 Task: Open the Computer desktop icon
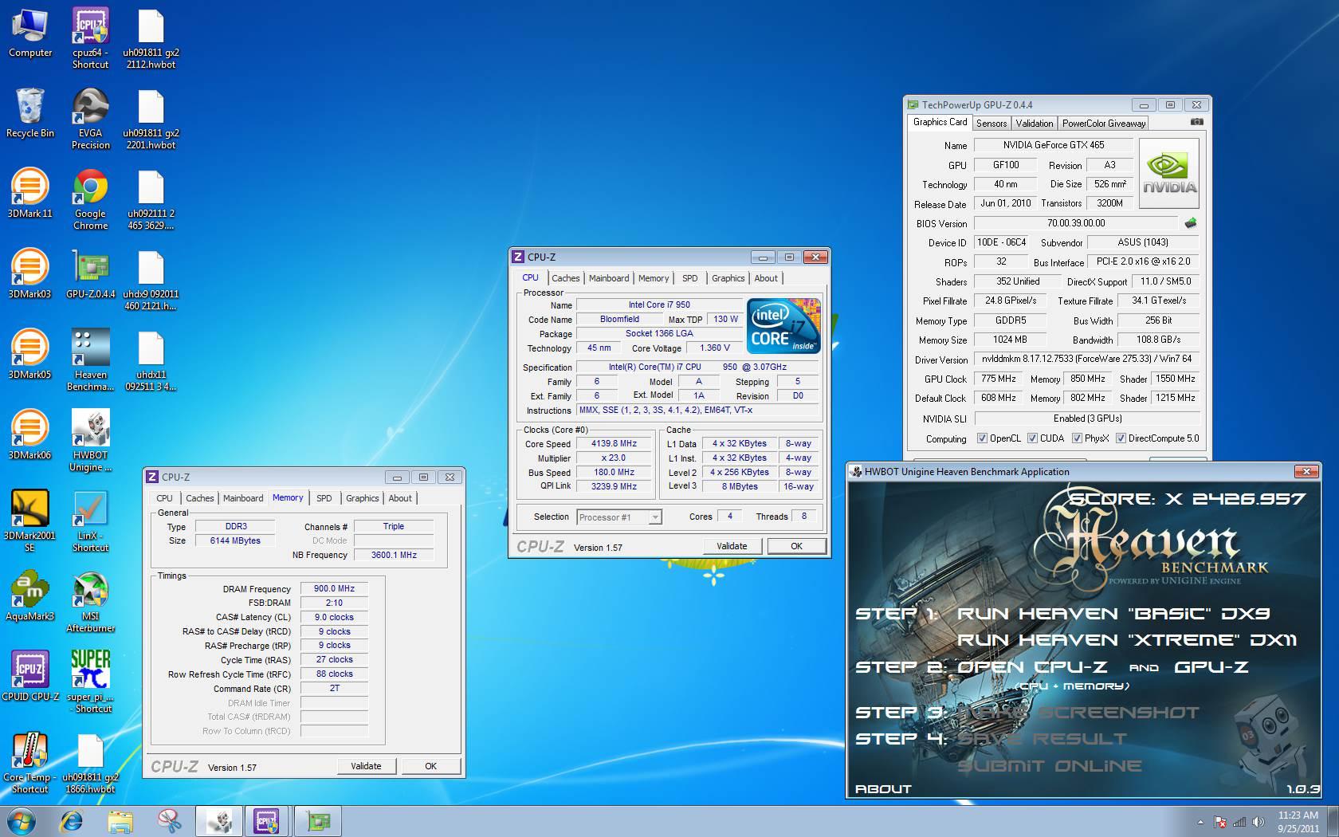[x=30, y=33]
